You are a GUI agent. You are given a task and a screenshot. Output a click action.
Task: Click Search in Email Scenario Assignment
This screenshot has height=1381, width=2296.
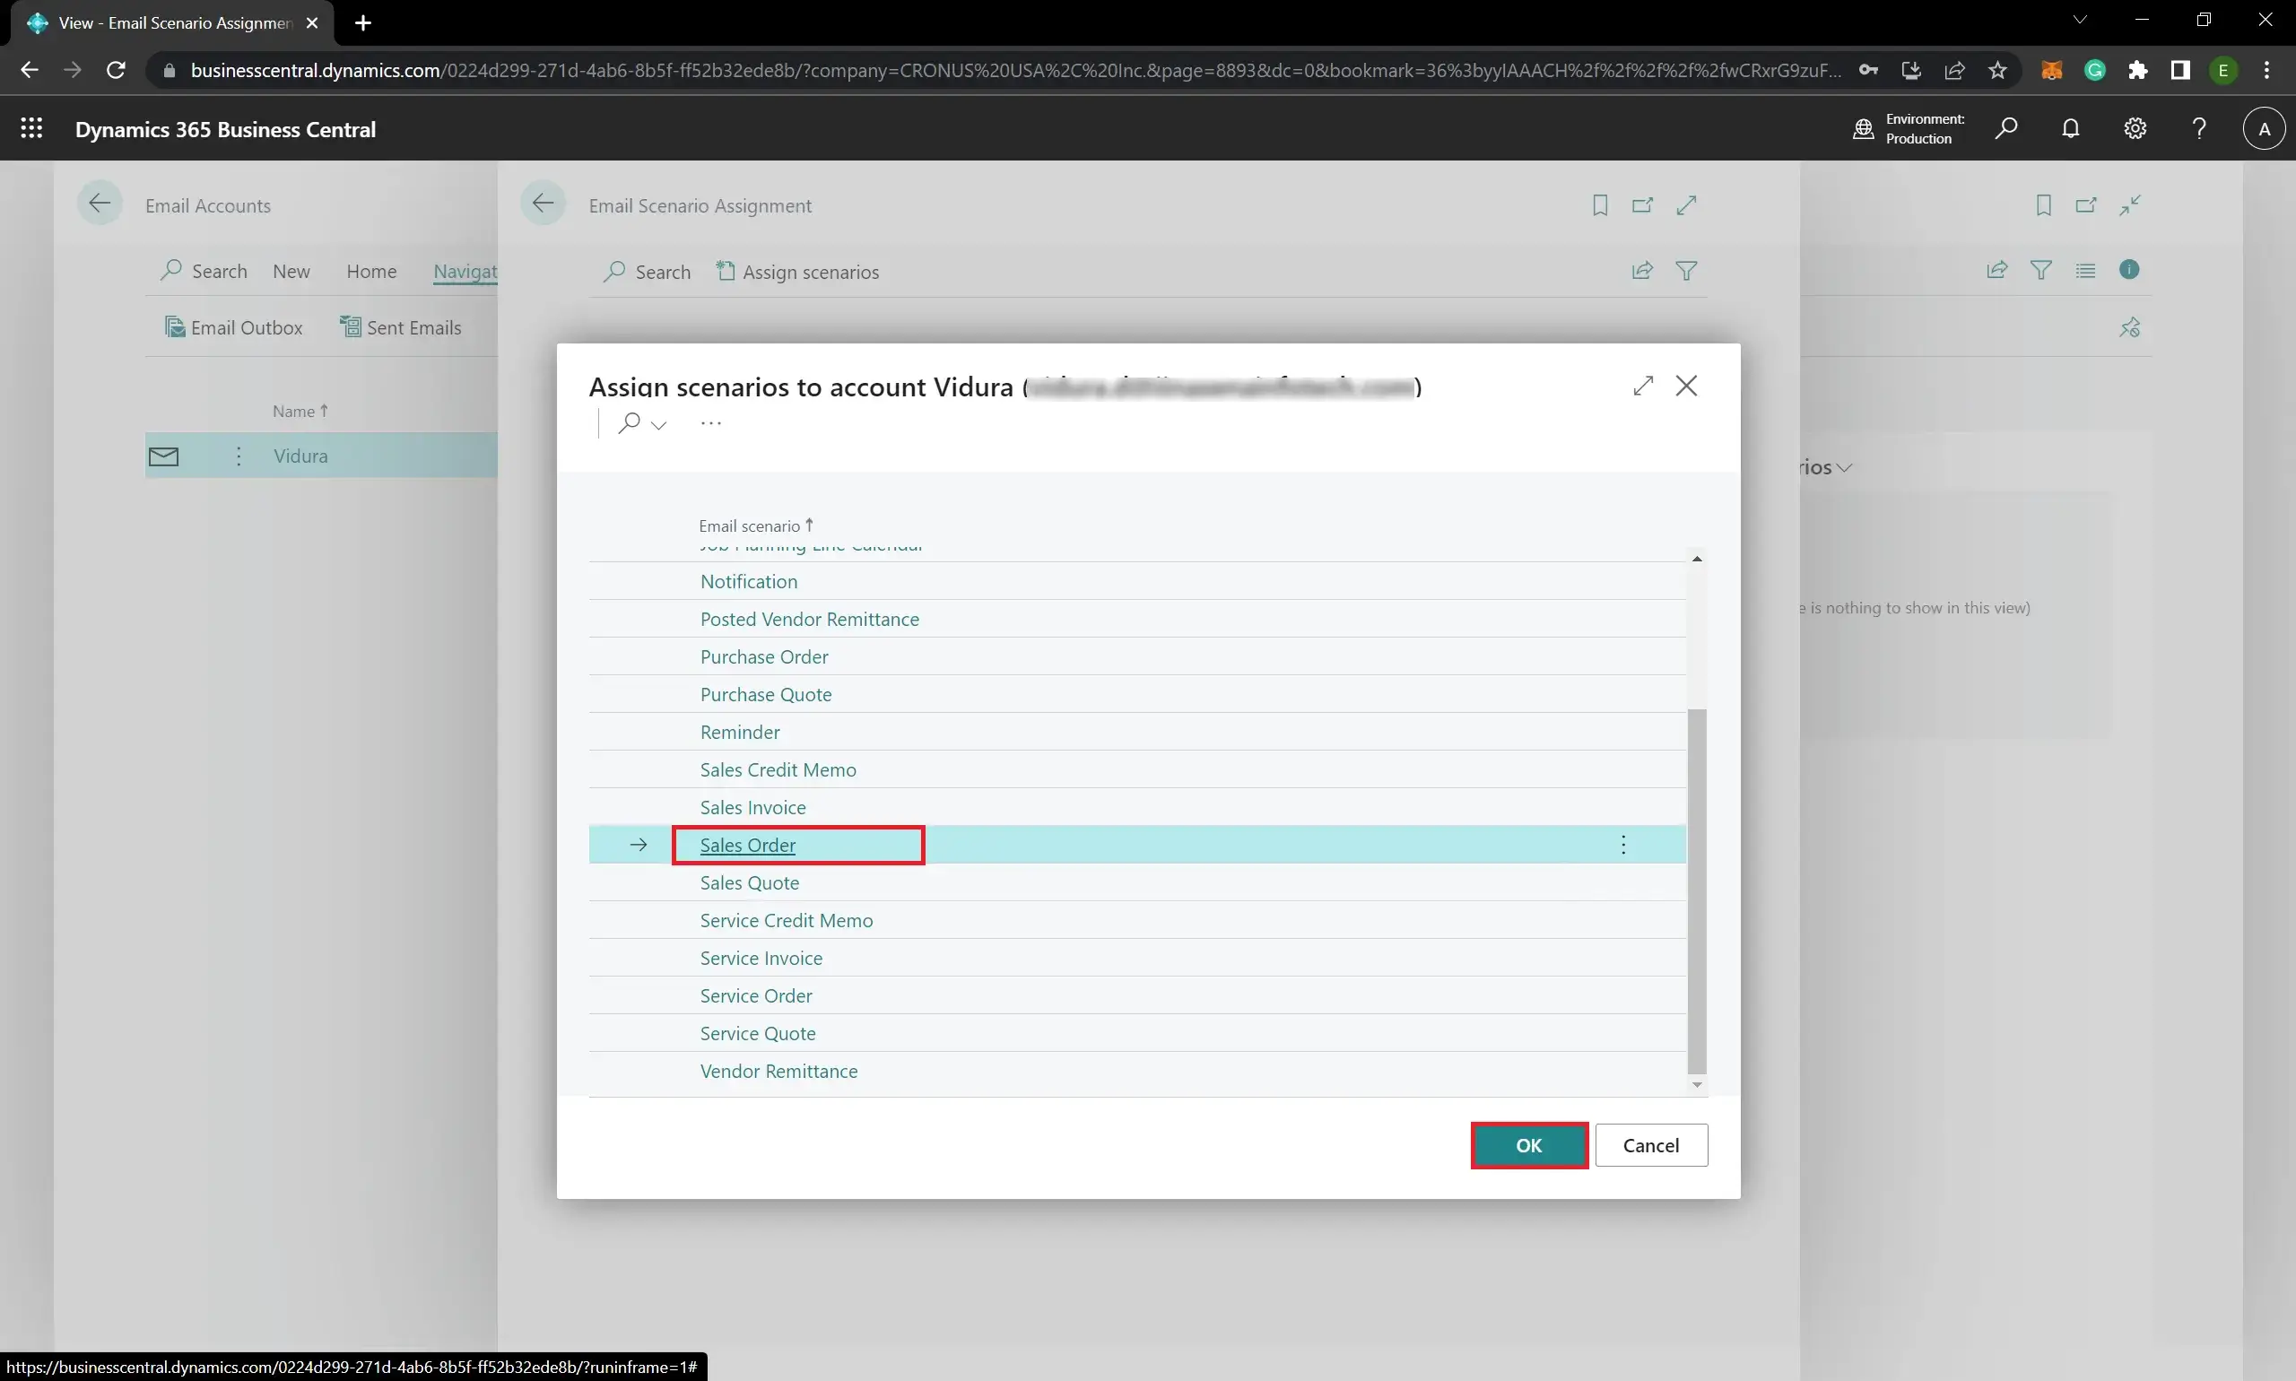pyautogui.click(x=647, y=272)
